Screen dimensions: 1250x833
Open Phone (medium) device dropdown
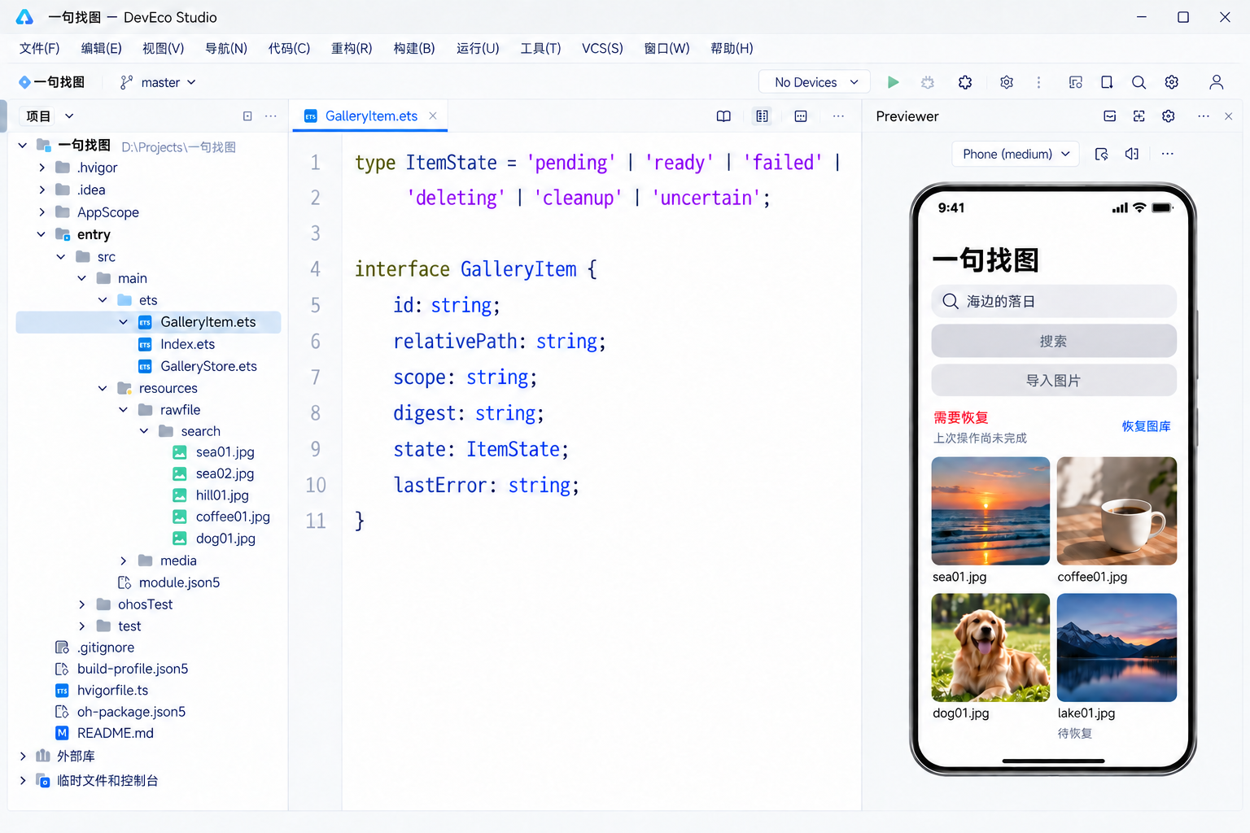(1016, 154)
